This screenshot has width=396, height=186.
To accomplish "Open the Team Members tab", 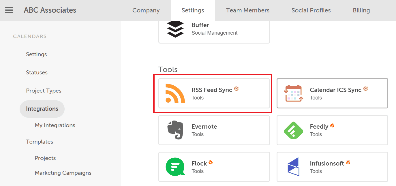I will tap(248, 10).
